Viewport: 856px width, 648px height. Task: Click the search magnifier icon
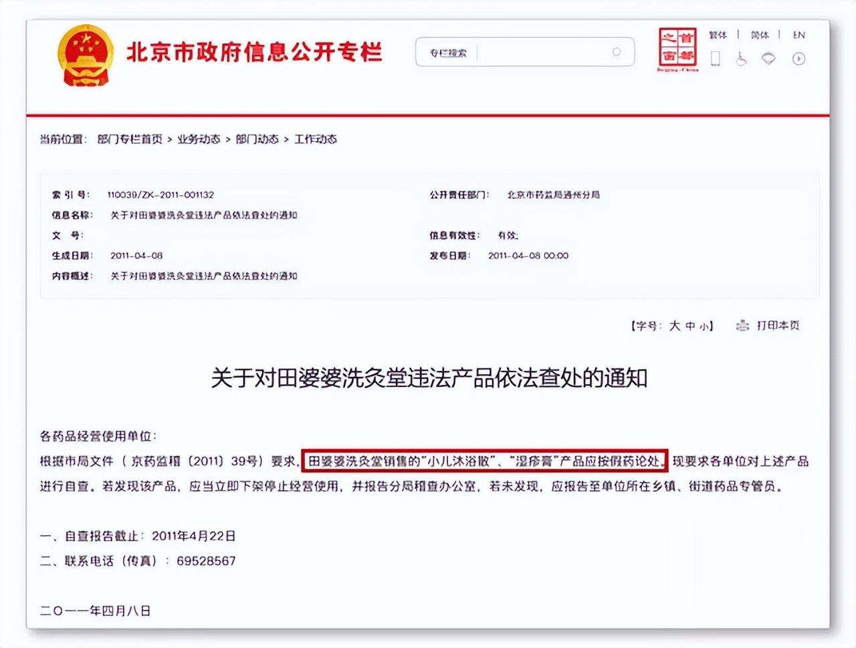(616, 52)
